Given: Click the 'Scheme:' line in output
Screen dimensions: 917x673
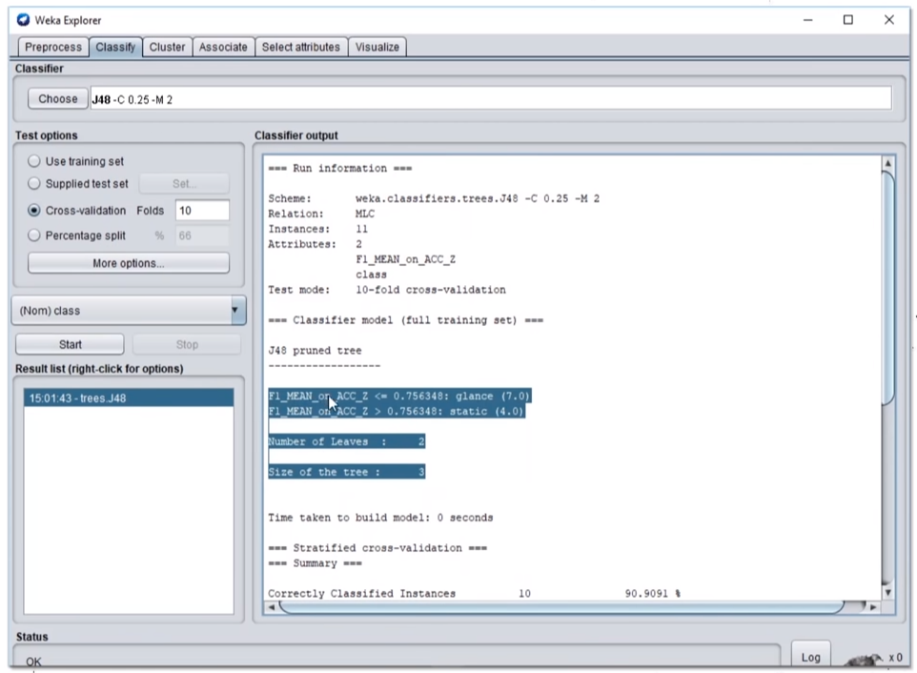Looking at the screenshot, I should (434, 198).
